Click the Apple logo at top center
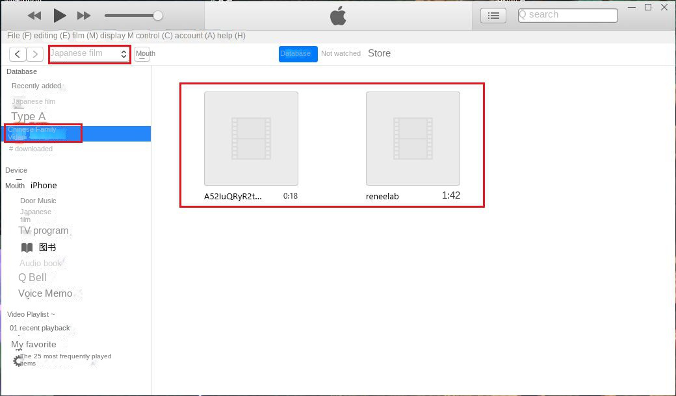The width and height of the screenshot is (676, 396). coord(338,15)
